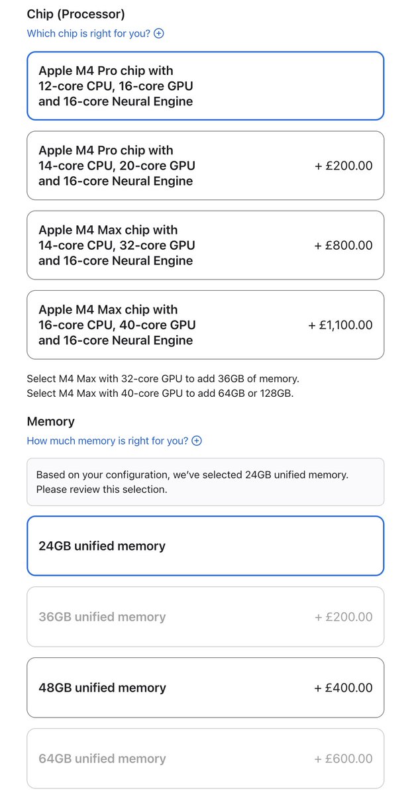Click the + £200.00 chip upgrade price
The width and height of the screenshot is (406, 795).
pyautogui.click(x=343, y=166)
